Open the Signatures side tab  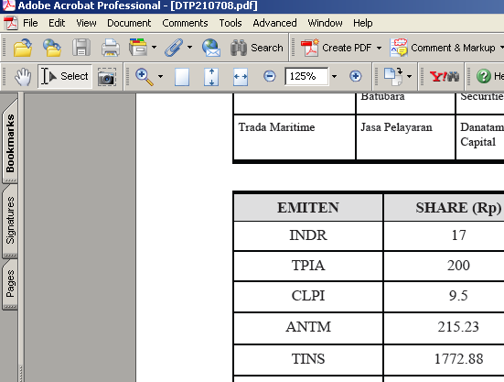click(10, 221)
